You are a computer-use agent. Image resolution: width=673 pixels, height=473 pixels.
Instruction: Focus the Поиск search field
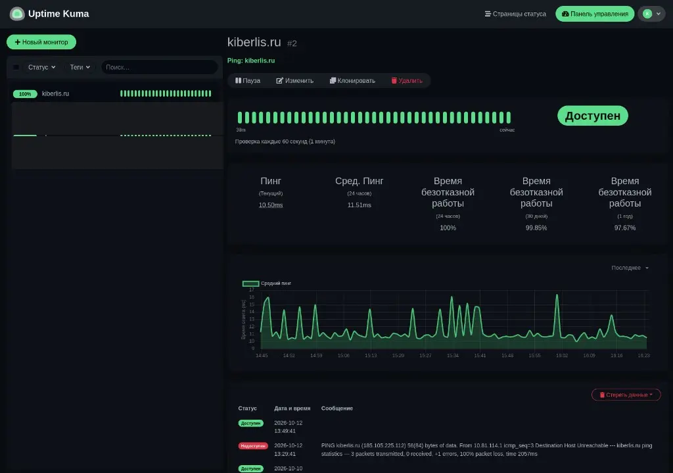click(x=159, y=67)
